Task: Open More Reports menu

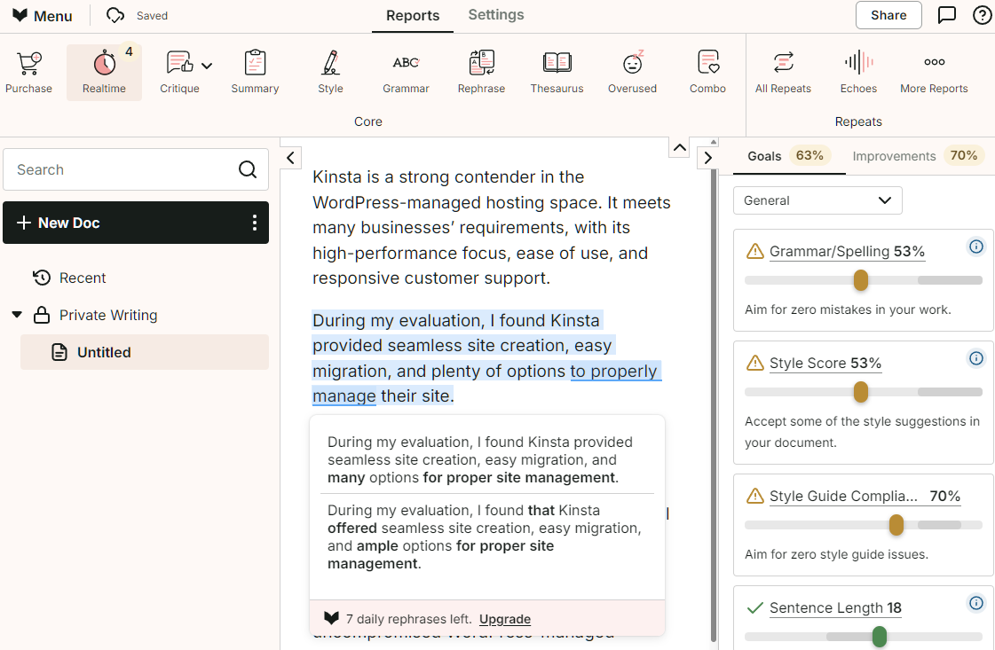Action: (x=934, y=73)
